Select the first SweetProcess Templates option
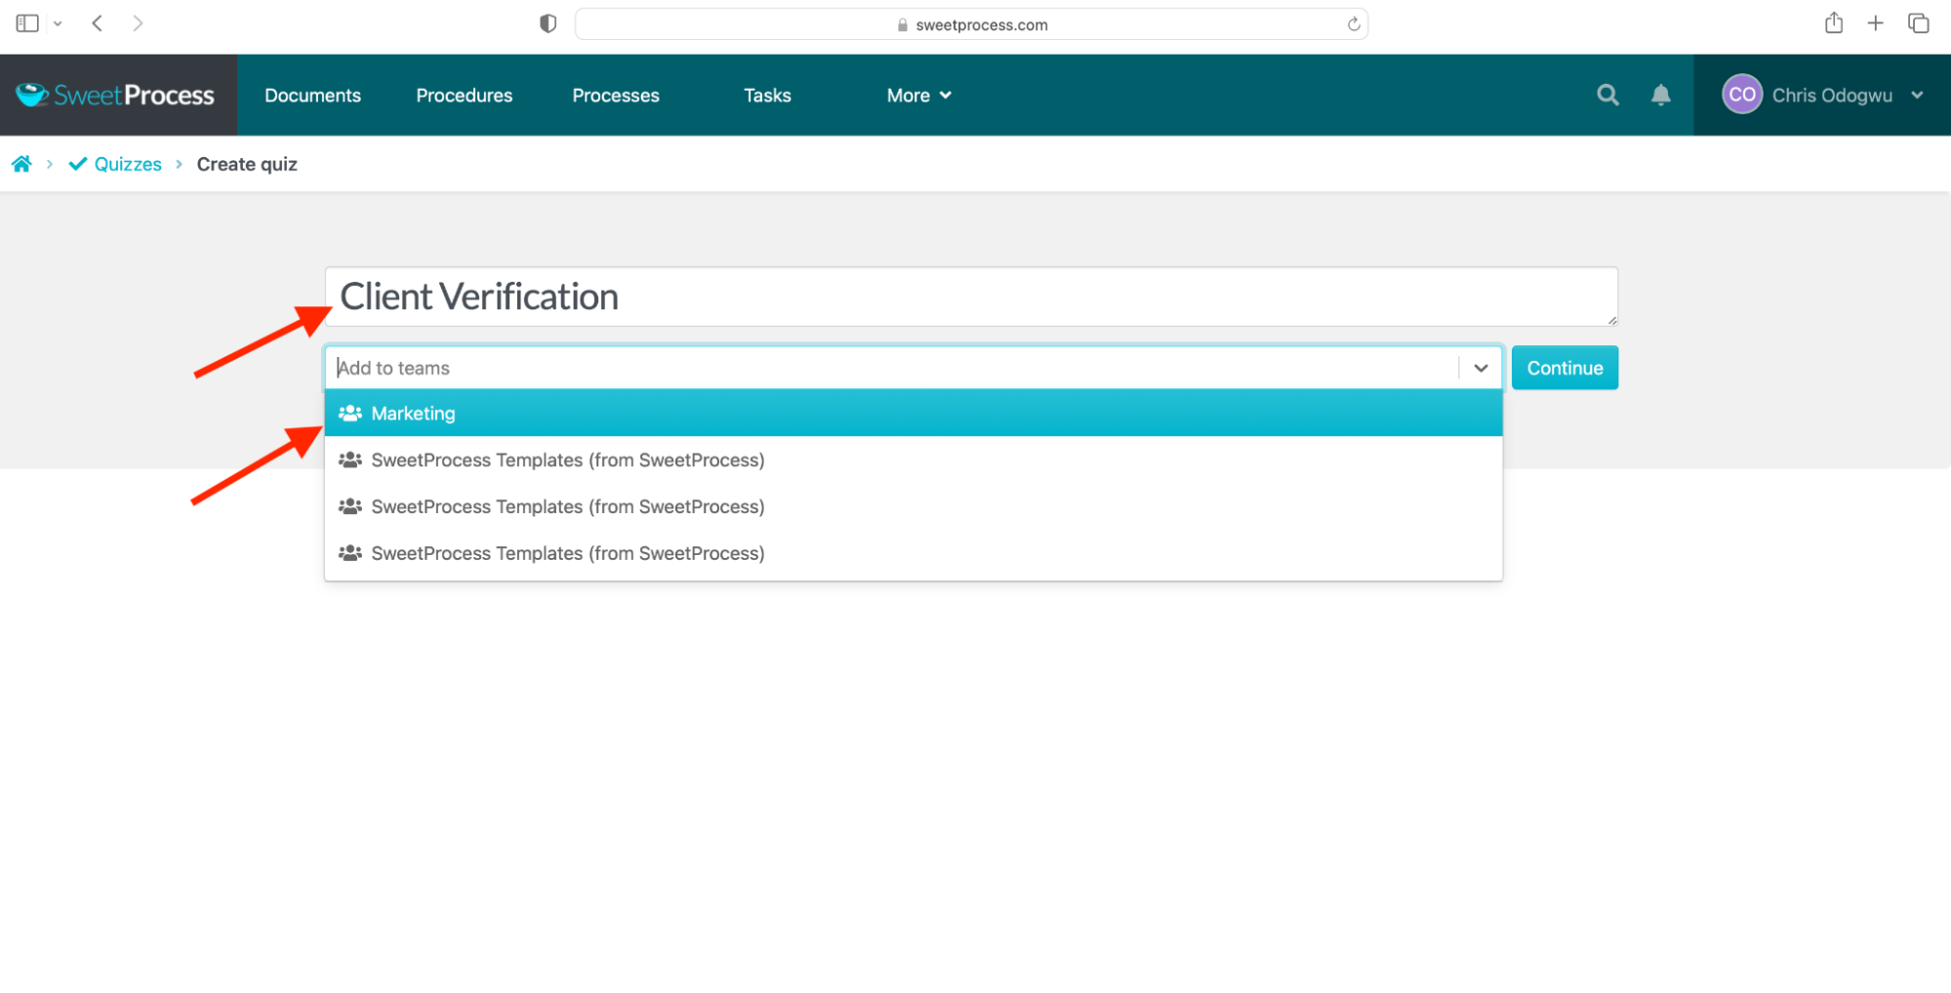 [914, 459]
